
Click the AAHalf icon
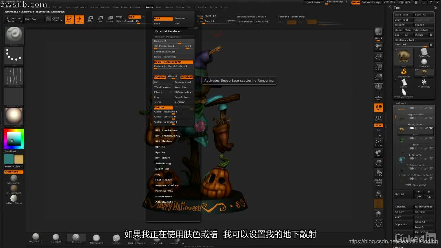coord(378,76)
